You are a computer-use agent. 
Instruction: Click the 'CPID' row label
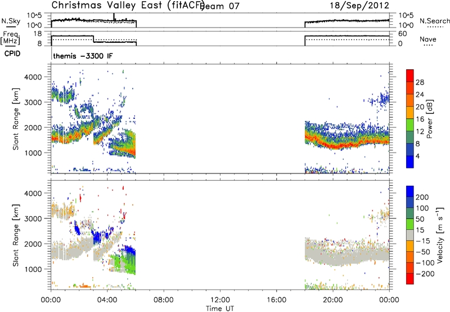point(12,54)
